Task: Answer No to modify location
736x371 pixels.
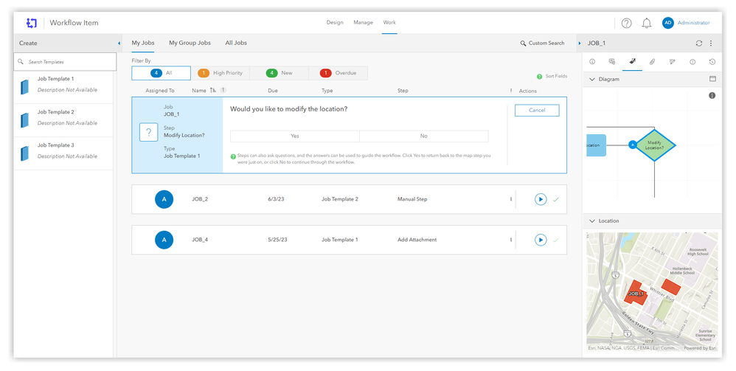Action: point(424,136)
